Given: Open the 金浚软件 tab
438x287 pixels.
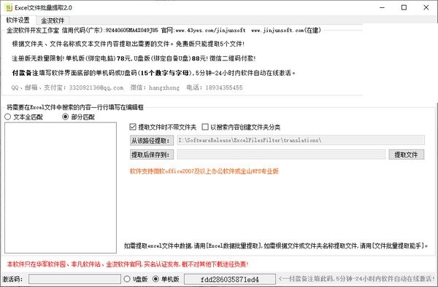Looking at the screenshot, I should (53, 20).
